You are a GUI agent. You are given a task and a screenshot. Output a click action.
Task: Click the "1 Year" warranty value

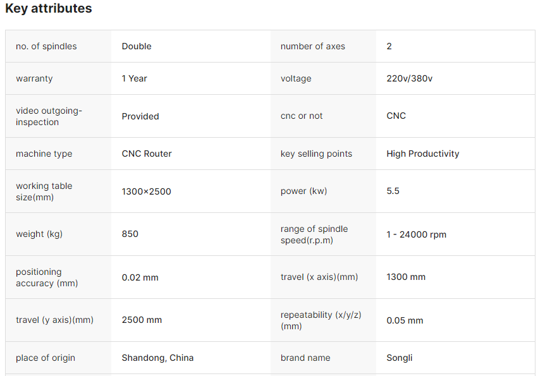pos(135,78)
